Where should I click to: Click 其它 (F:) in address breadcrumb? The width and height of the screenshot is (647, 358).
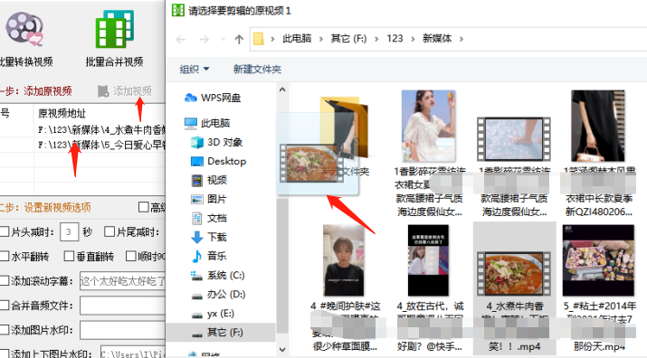(348, 39)
